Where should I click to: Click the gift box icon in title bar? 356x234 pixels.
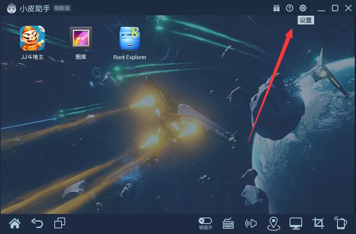(x=276, y=8)
